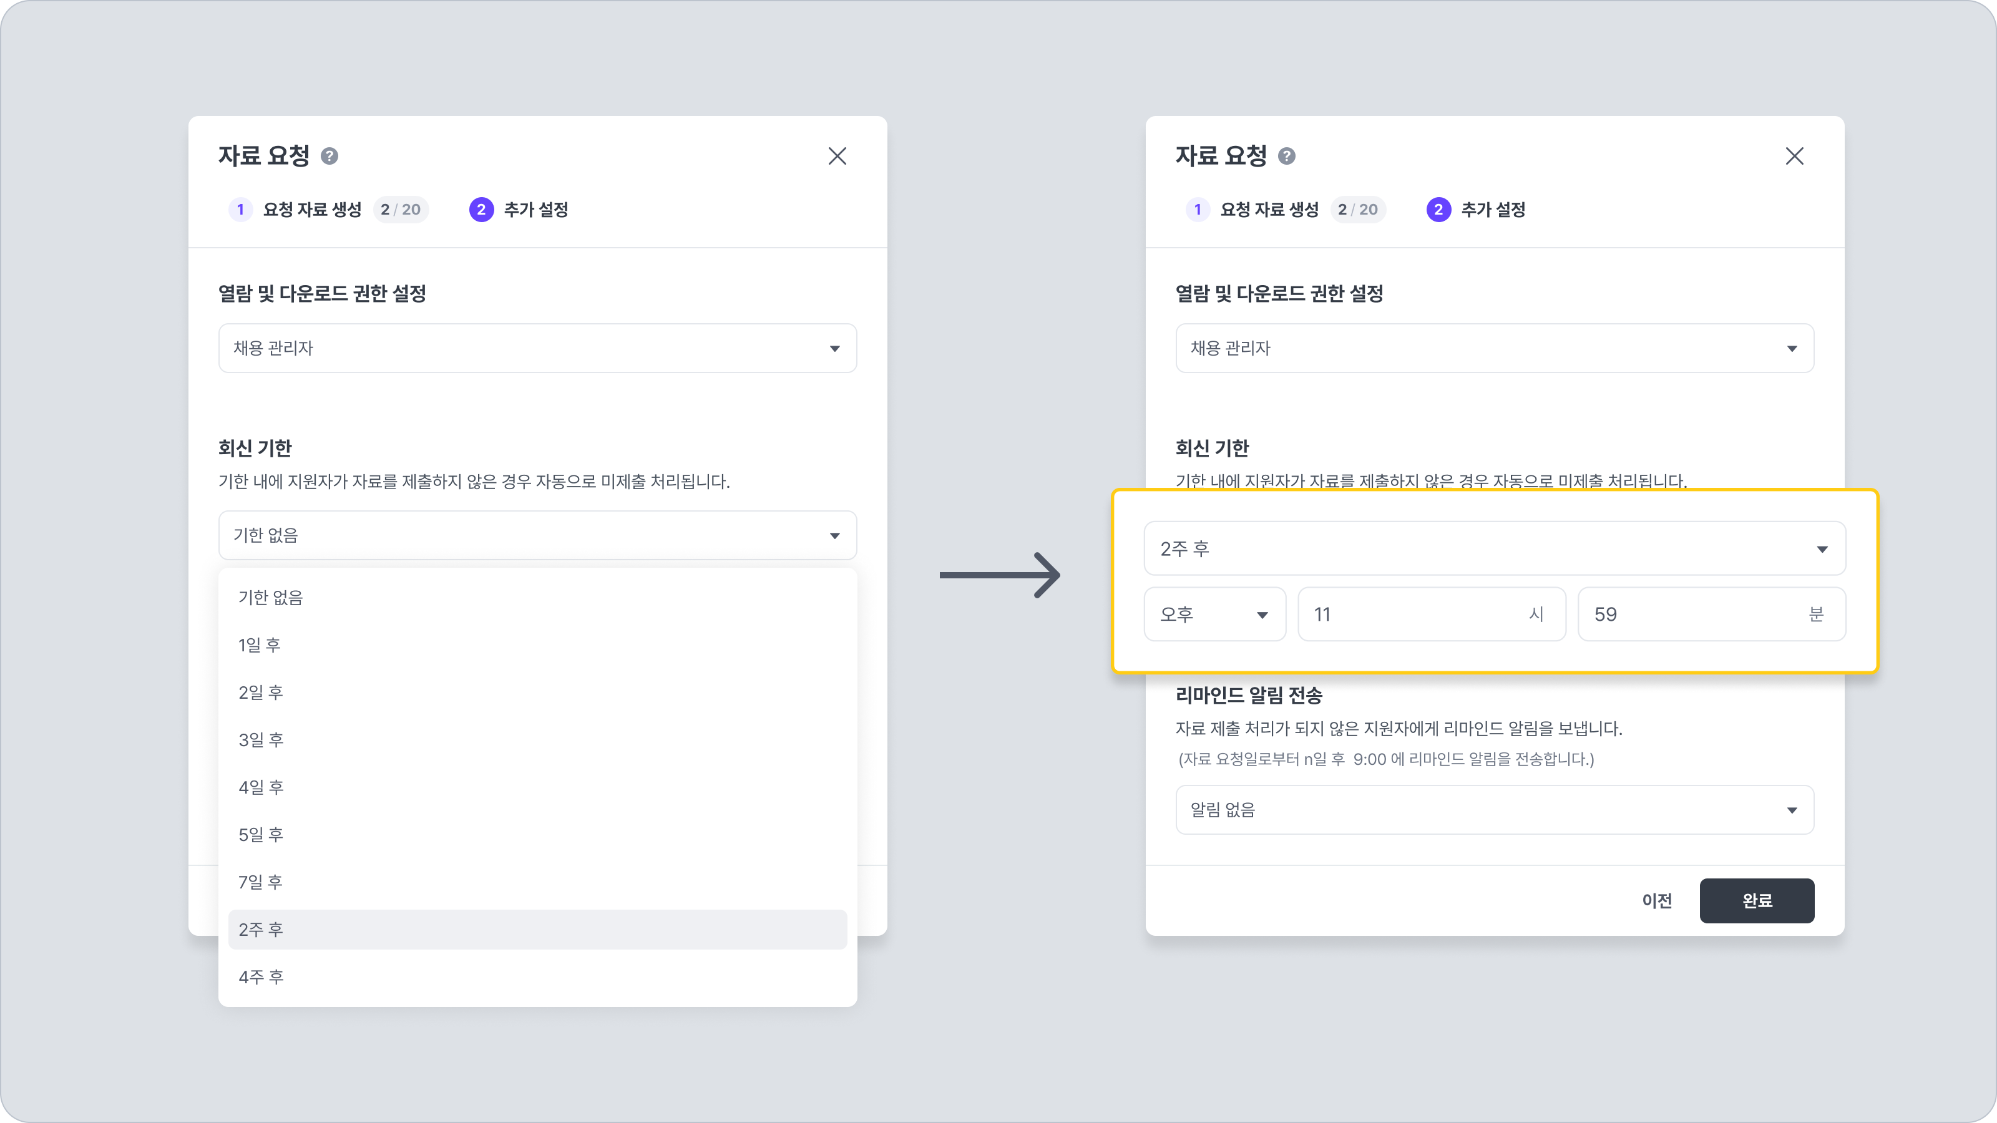Click the 완료 button
The image size is (1997, 1123).
(1757, 900)
